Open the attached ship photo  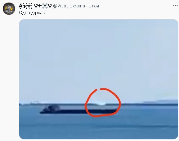[x=99, y=79]
